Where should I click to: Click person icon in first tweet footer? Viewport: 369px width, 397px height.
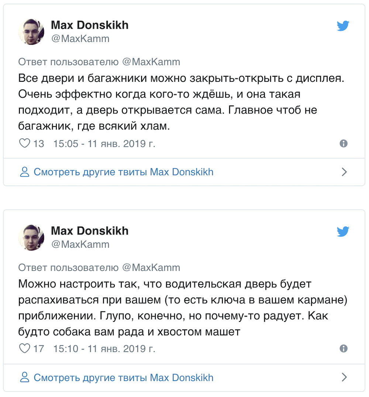(25, 172)
